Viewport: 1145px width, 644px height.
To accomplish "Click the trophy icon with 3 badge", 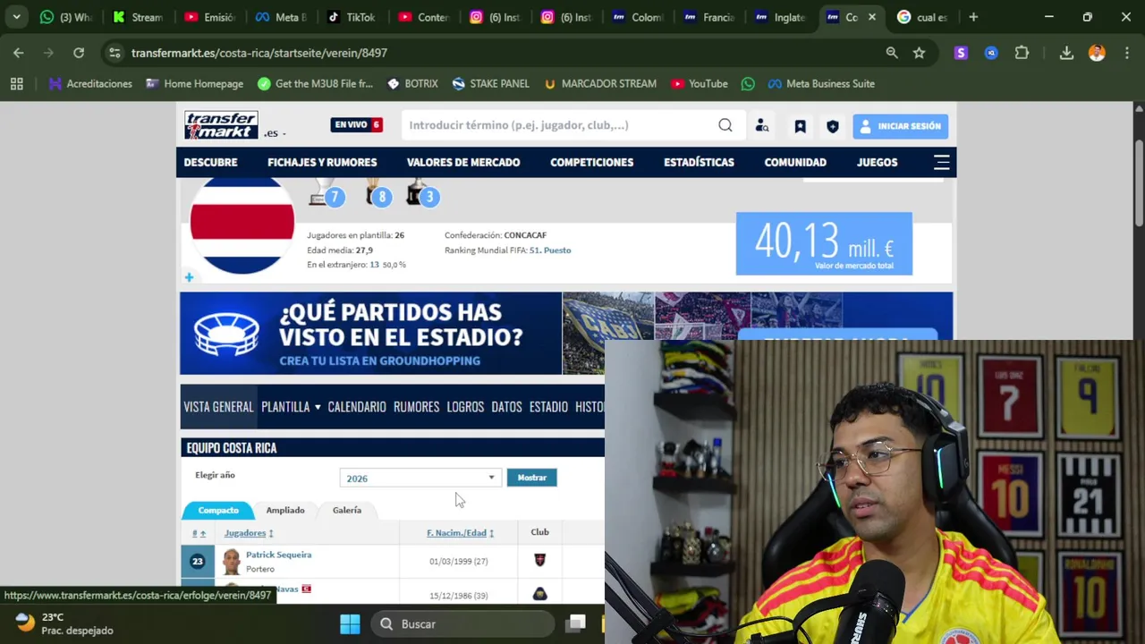I will pos(422,193).
